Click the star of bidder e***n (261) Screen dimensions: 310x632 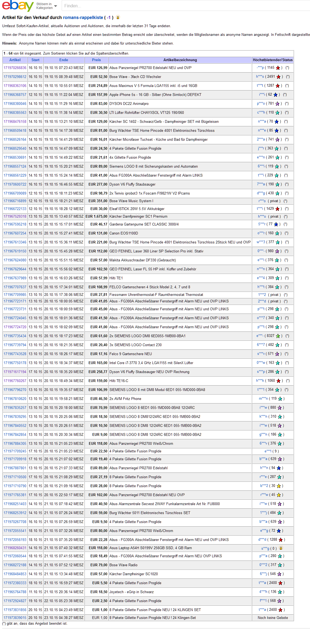(277, 158)
